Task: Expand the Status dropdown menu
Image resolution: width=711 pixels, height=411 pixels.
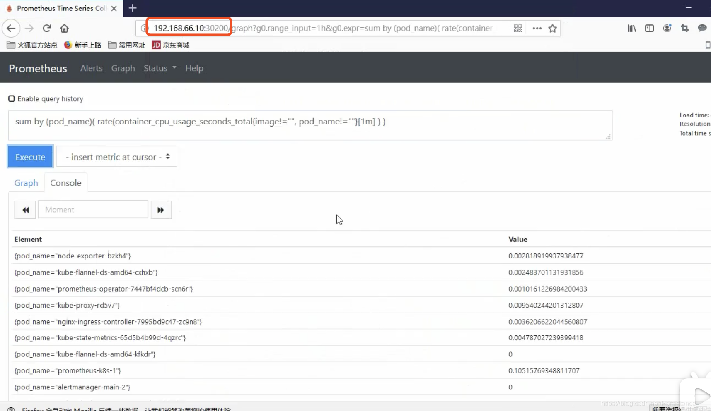Action: pyautogui.click(x=160, y=68)
